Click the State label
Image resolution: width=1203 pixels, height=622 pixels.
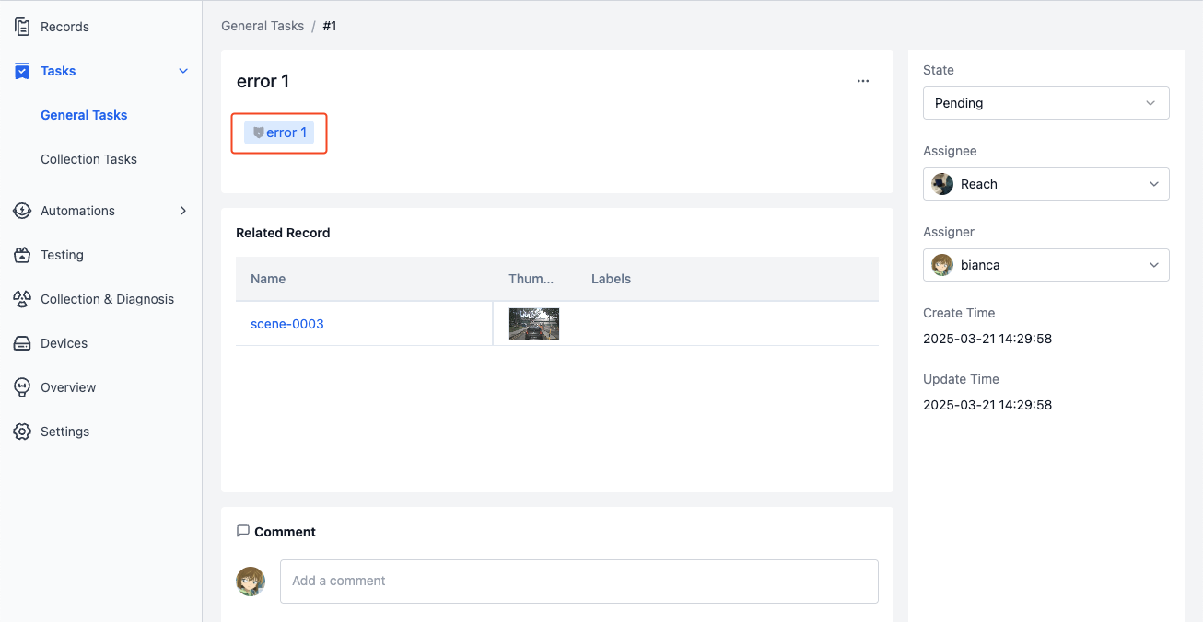click(x=939, y=70)
